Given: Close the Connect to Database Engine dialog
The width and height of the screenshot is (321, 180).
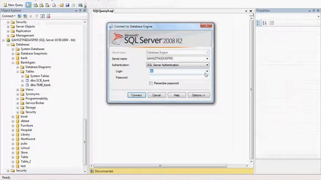Looking at the screenshot, I should tap(206, 25).
